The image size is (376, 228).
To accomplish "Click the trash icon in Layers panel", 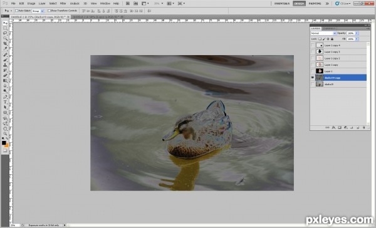I will 363,128.
